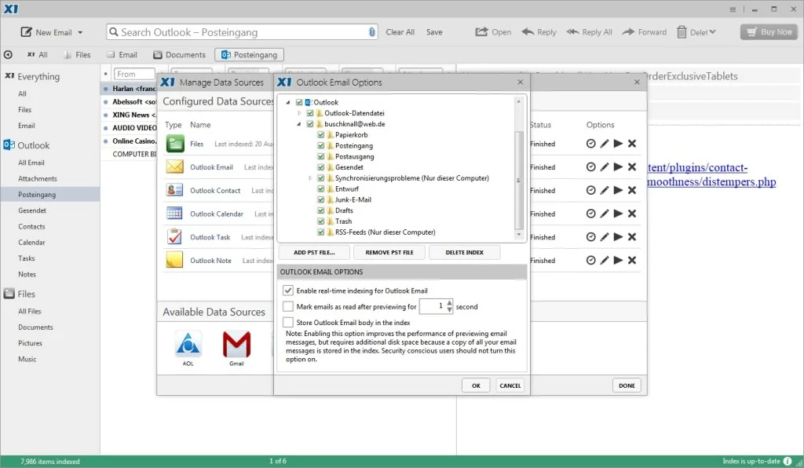Click the Files data source green icon
804x468 pixels.
pos(175,144)
